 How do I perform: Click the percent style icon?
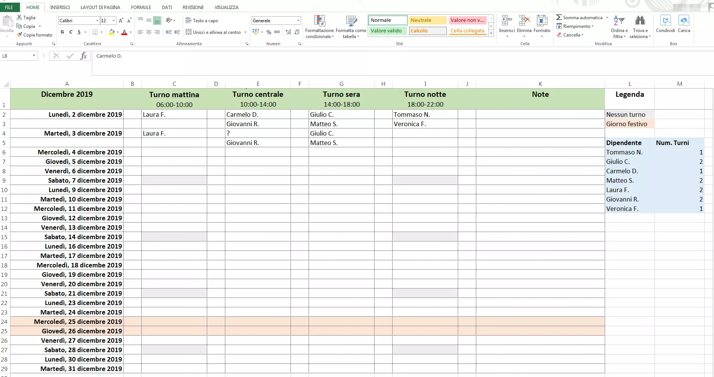point(268,32)
